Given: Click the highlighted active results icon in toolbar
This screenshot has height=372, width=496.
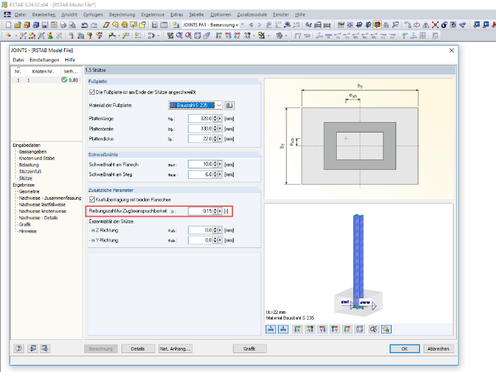Looking at the screenshot, I should pyautogui.click(x=377, y=25).
